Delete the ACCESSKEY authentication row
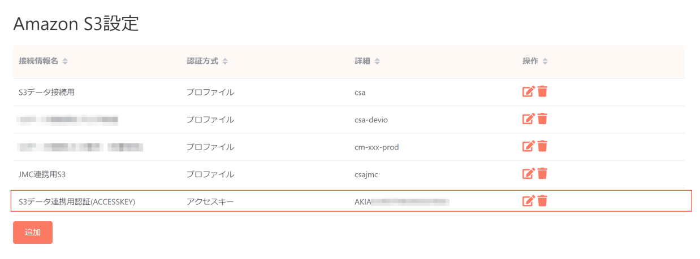The image size is (700, 259). (x=542, y=200)
